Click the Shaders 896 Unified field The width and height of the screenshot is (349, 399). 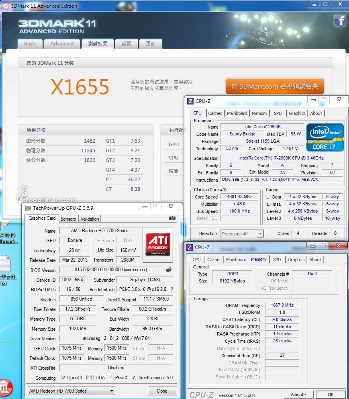[82, 299]
